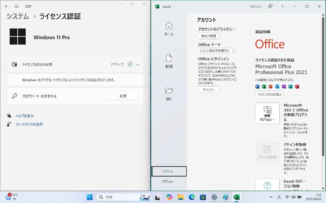Screen dimensions: 326x203
Task: Open Task View on the taskbar
Action: coord(158,197)
